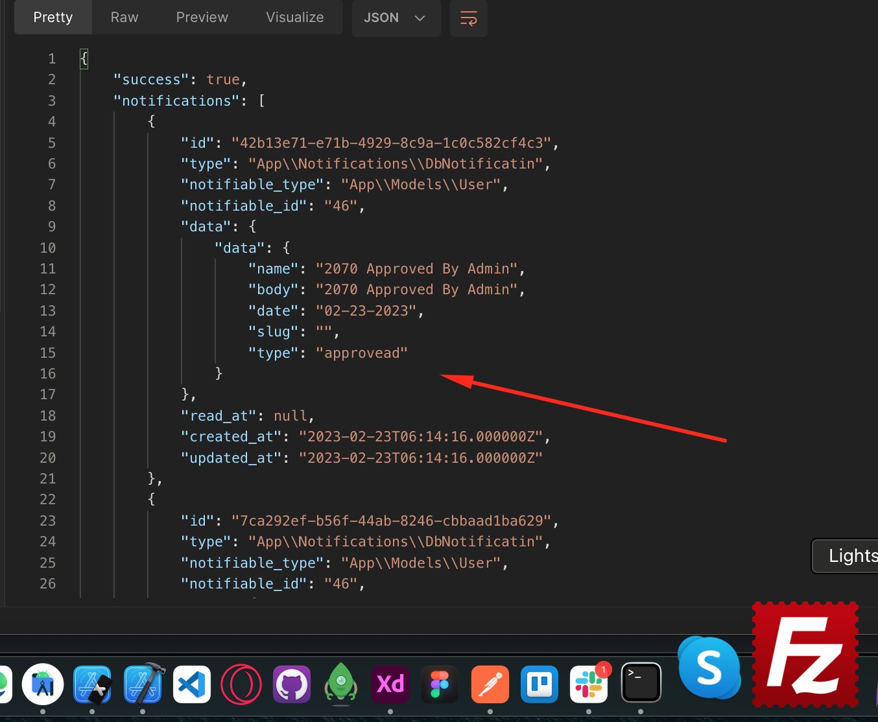Open the Opera browser icon

[241, 684]
